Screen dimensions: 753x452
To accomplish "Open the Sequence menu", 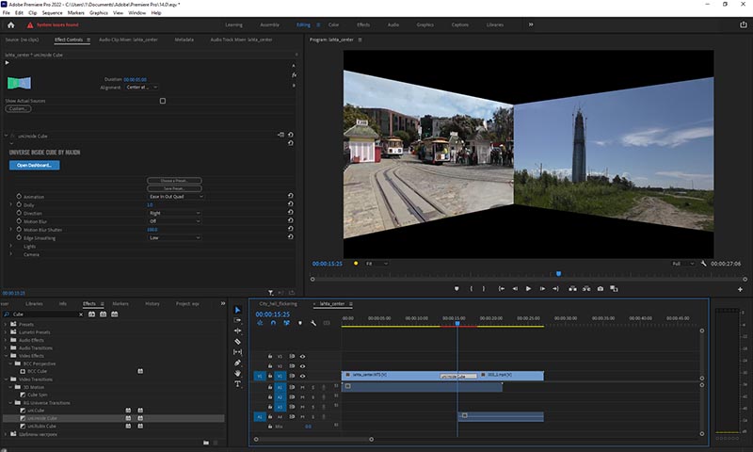I will (x=52, y=13).
